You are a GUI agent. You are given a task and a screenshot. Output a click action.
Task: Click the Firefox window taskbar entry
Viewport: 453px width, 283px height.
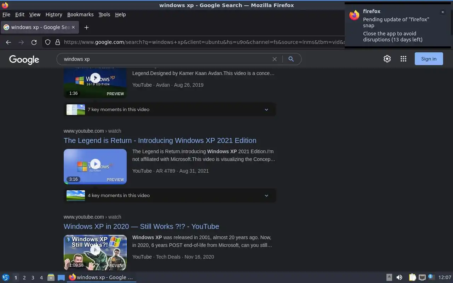[x=102, y=277]
